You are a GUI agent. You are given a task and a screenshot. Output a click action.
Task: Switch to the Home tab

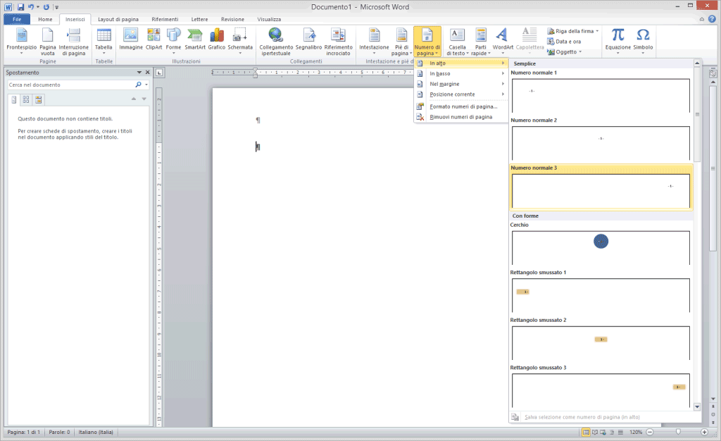tap(45, 19)
